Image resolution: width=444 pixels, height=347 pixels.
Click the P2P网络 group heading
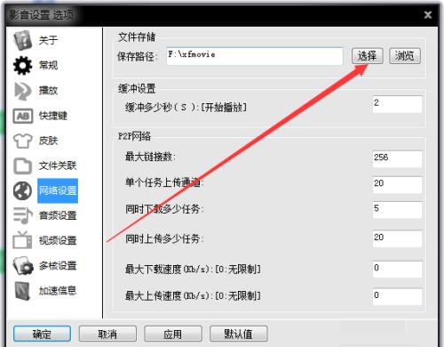[135, 136]
